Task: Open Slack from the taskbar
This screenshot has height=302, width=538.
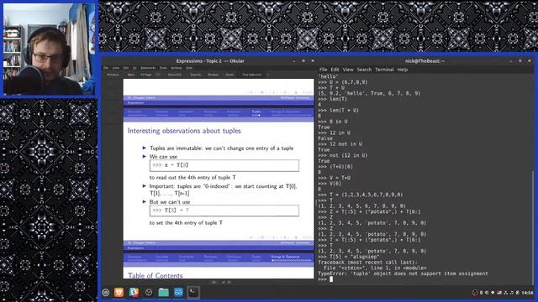Action: [134, 292]
